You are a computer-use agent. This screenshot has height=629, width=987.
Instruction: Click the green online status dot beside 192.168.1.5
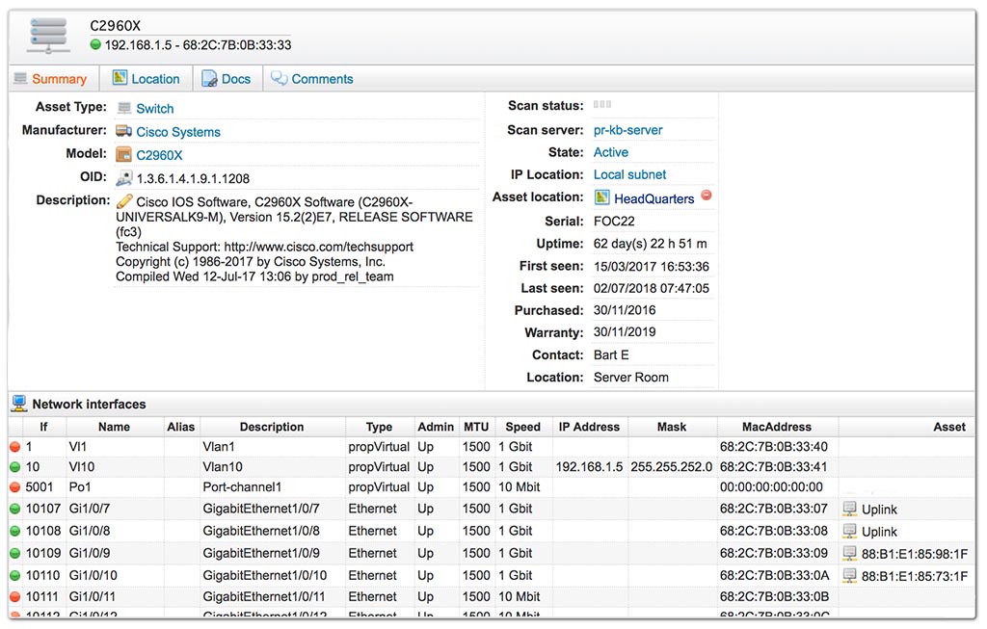click(95, 44)
